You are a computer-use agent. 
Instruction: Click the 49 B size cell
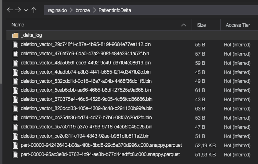click(200, 81)
